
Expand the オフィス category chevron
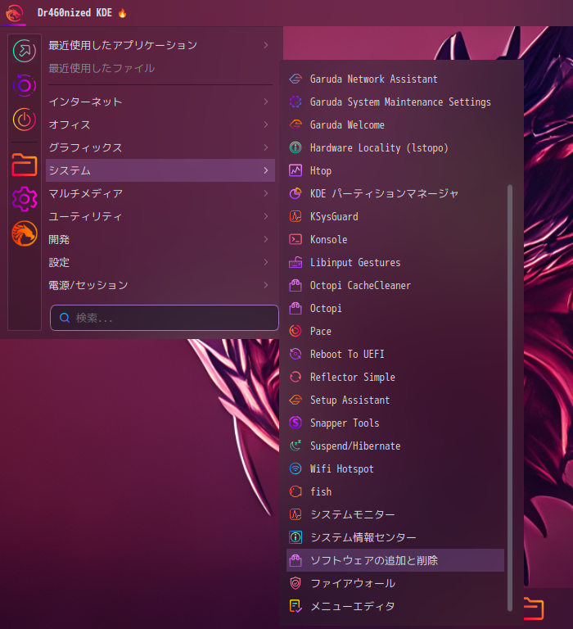click(x=266, y=124)
